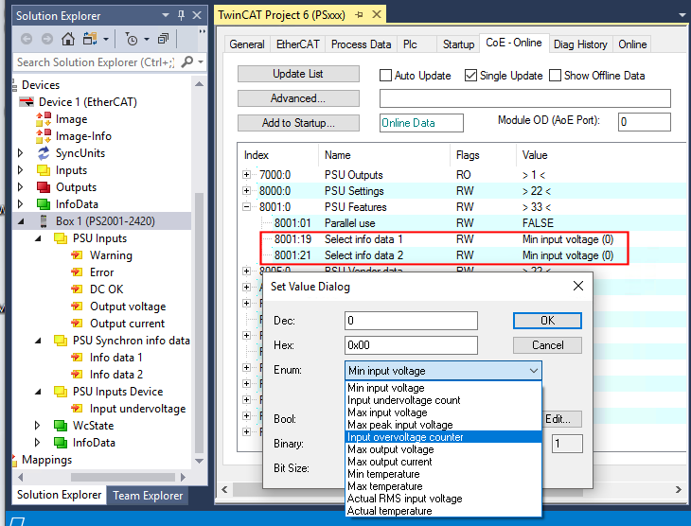Screen dimensions: 691x526
Task: Click the Collapse All icon in Solution Explorer
Action: click(x=164, y=39)
